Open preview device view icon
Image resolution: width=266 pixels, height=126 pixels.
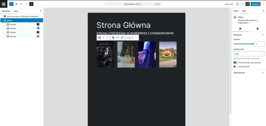click(237, 4)
